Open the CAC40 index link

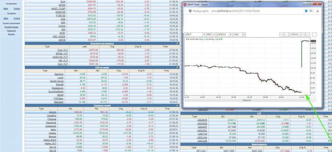(62, 26)
